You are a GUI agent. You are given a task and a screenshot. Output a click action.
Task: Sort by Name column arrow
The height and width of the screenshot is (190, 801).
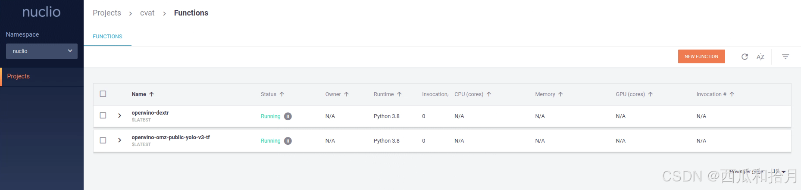click(151, 94)
